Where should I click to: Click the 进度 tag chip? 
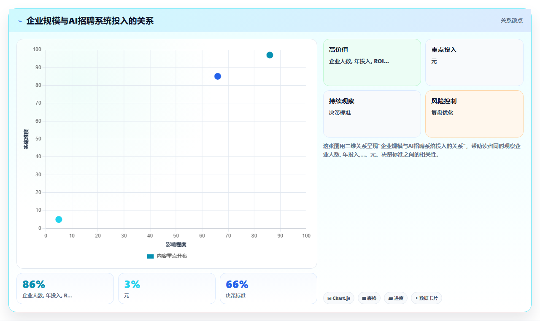(396, 298)
